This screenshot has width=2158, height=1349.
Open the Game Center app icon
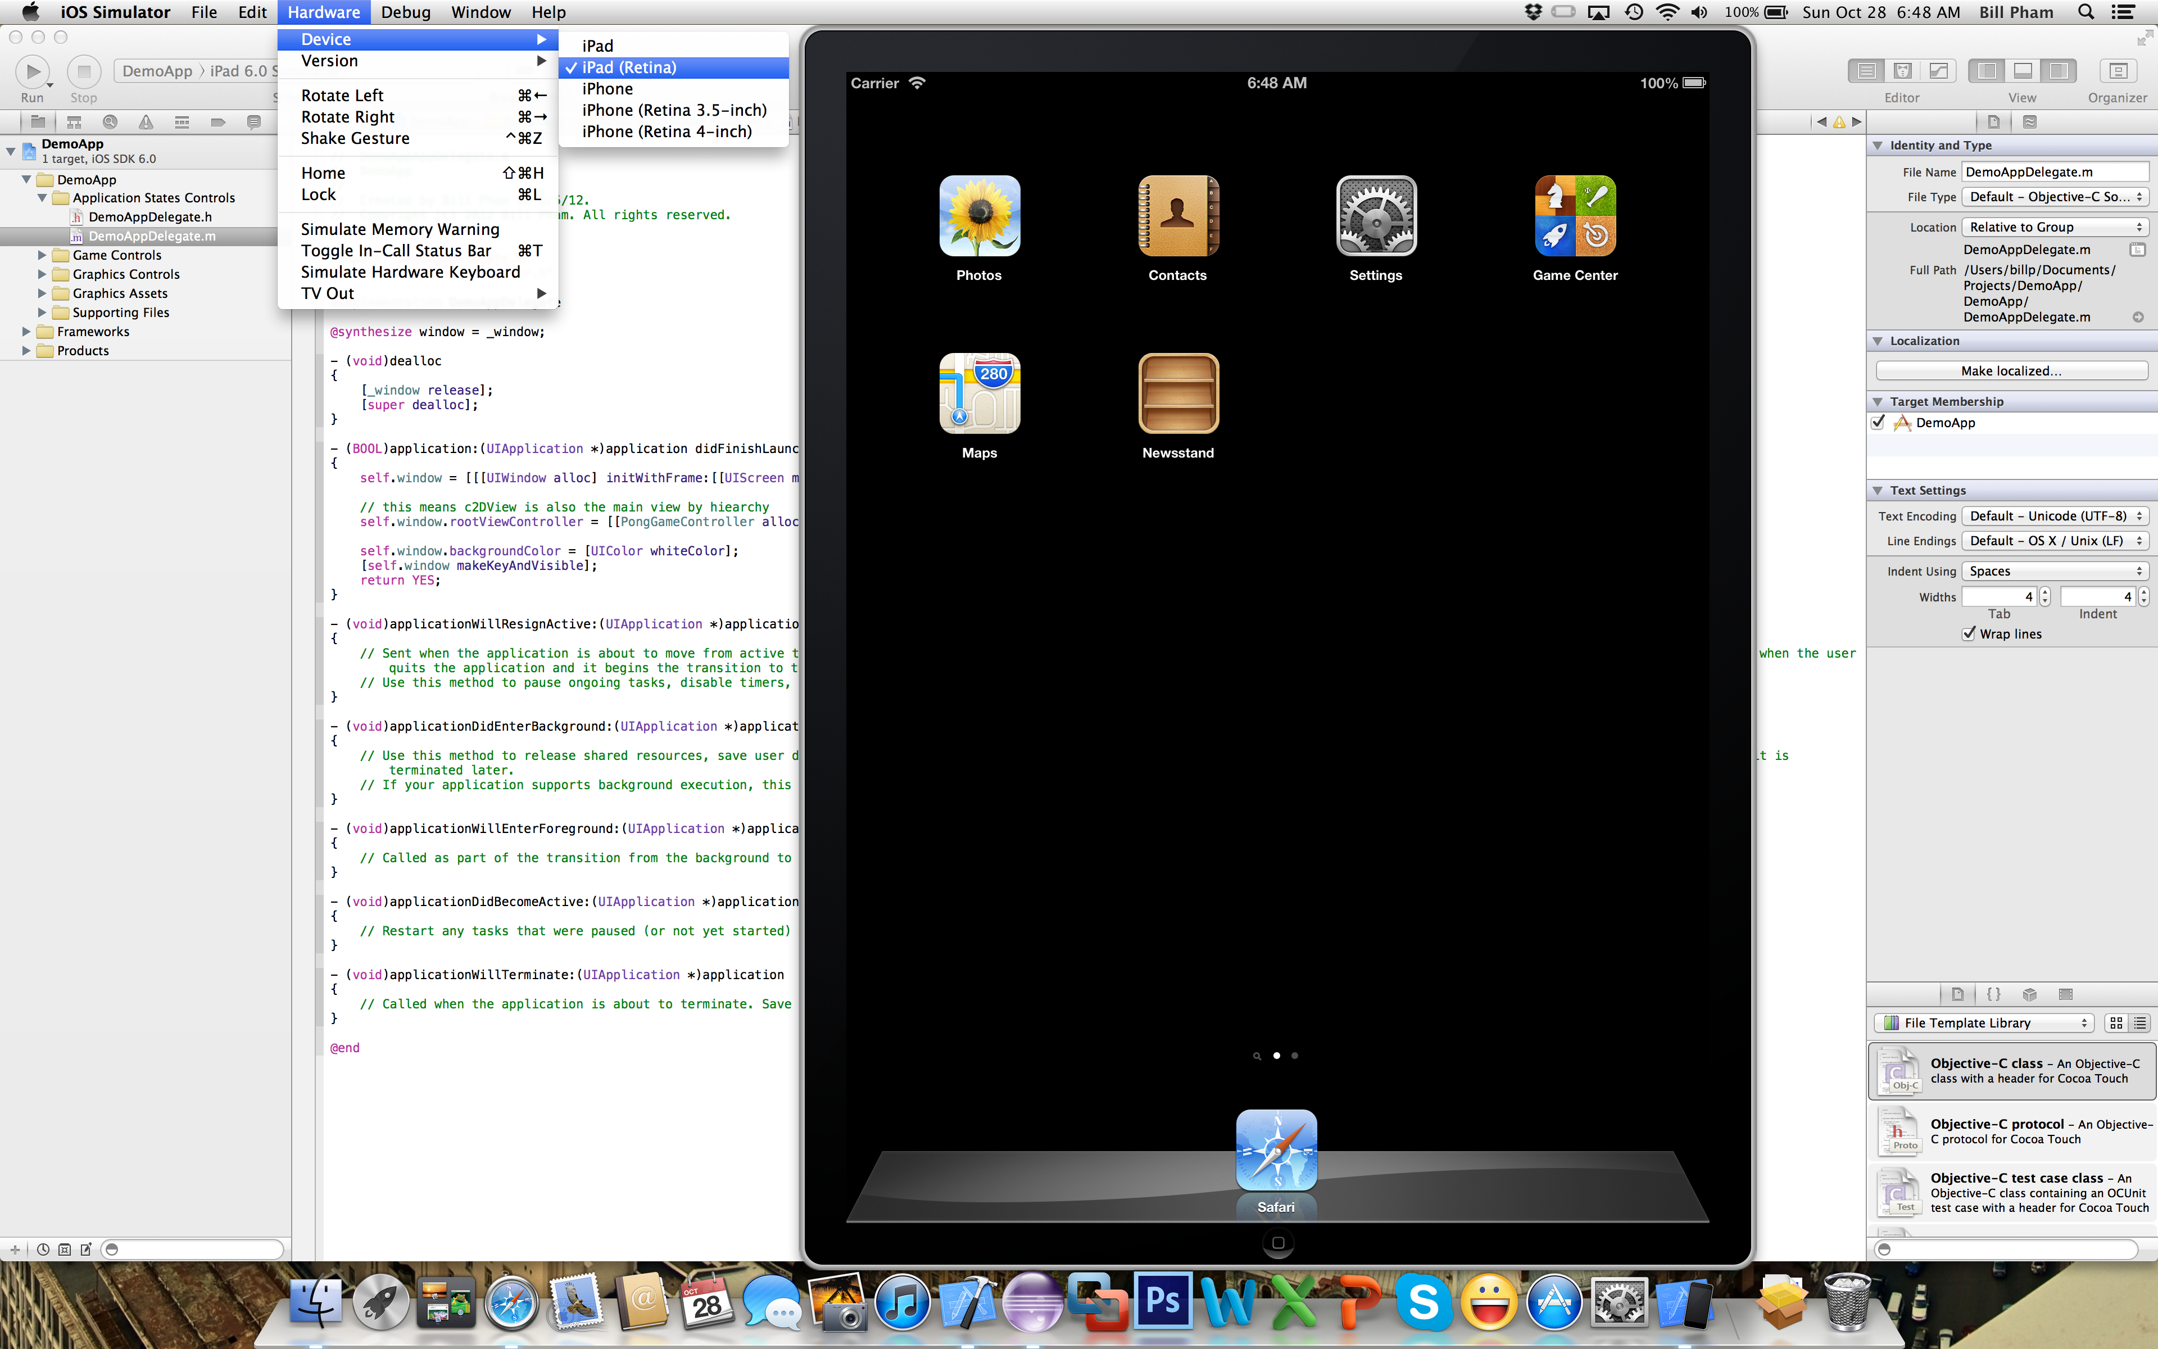coord(1575,217)
